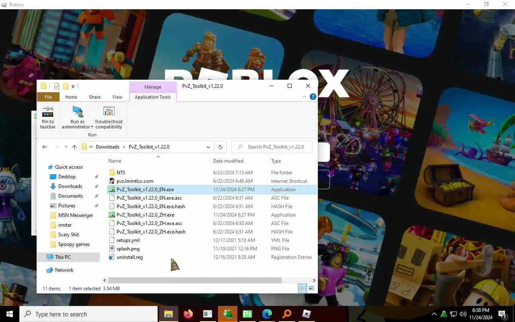The height and width of the screenshot is (322, 515).
Task: Select PvZ_Toolkit_v1.22.0_EN.exe.asc file
Action: click(x=149, y=198)
